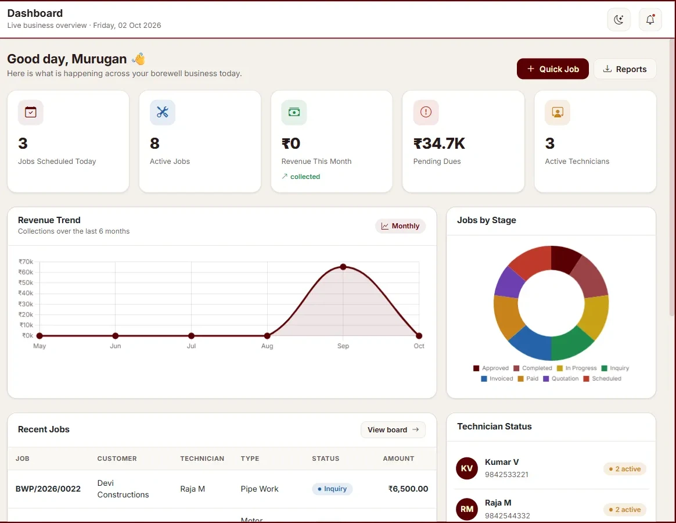Open View board link
This screenshot has height=523, width=676.
[393, 430]
